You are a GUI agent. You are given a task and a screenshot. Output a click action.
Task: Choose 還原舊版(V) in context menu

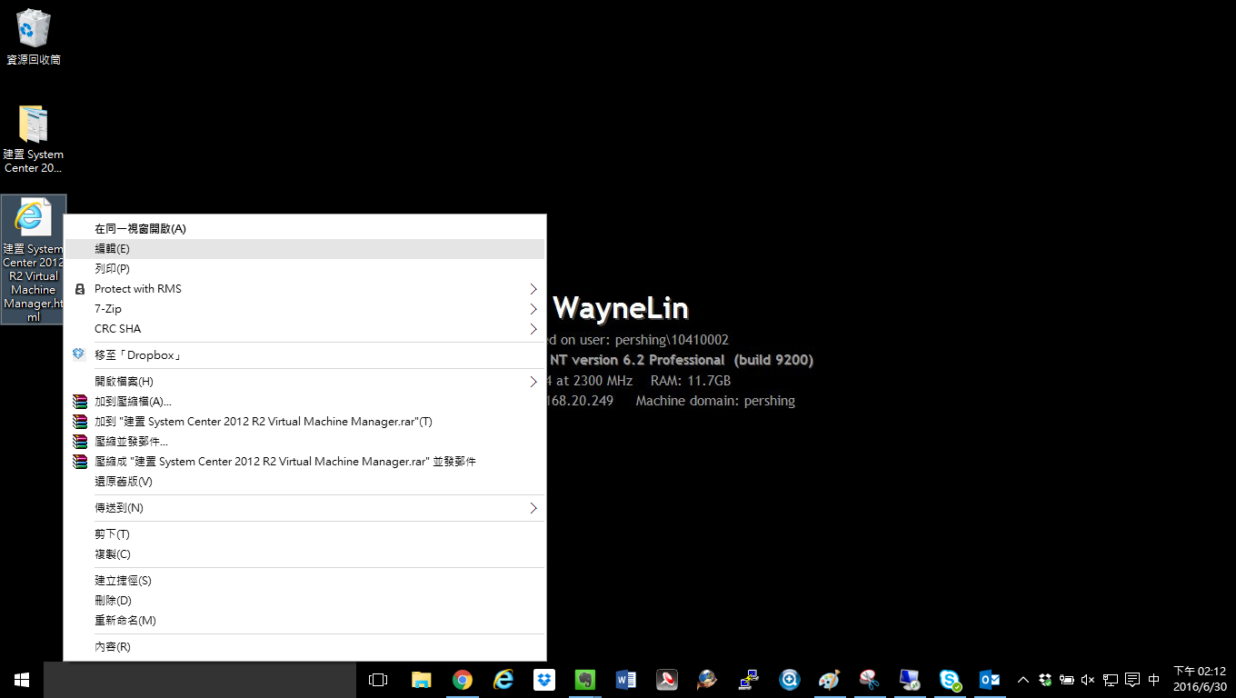coord(304,482)
